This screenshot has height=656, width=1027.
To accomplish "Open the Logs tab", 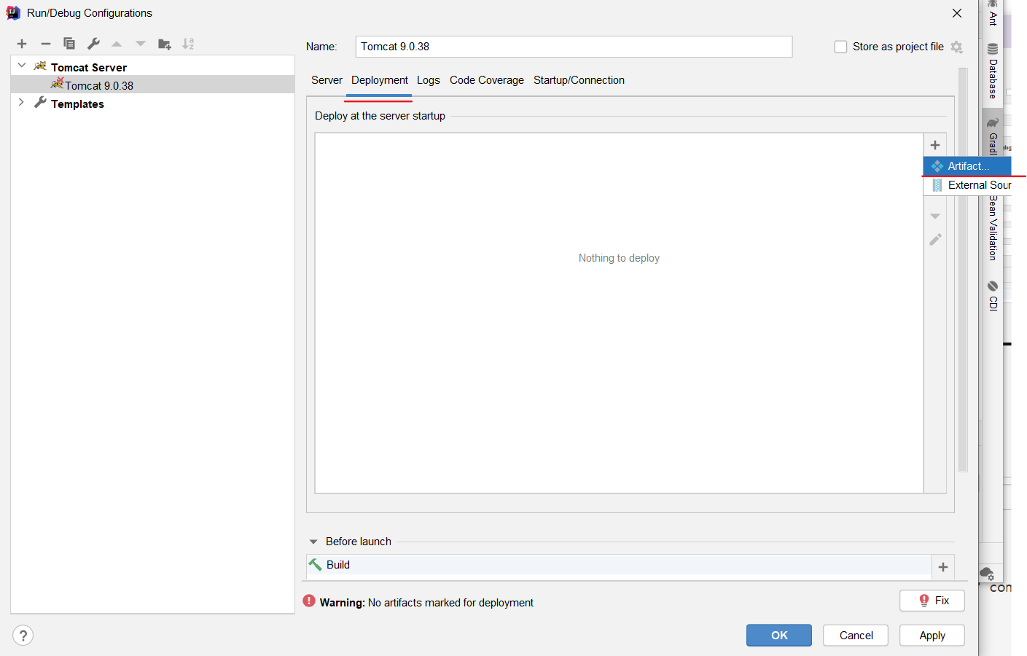I will pyautogui.click(x=429, y=80).
